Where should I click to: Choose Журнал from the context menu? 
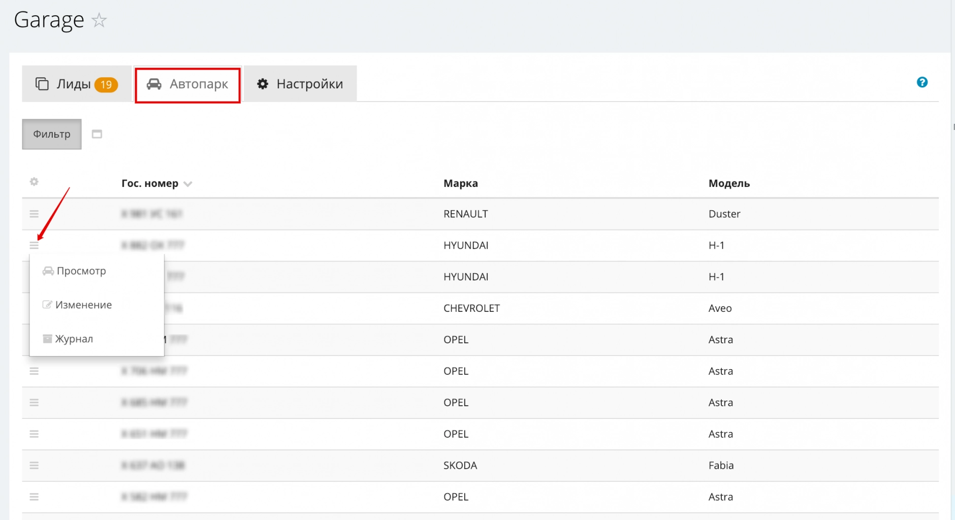tap(74, 339)
